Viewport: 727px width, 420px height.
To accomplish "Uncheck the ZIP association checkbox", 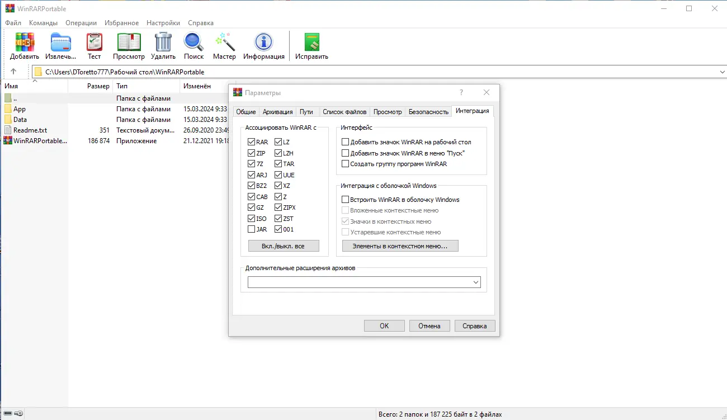I will tap(252, 153).
